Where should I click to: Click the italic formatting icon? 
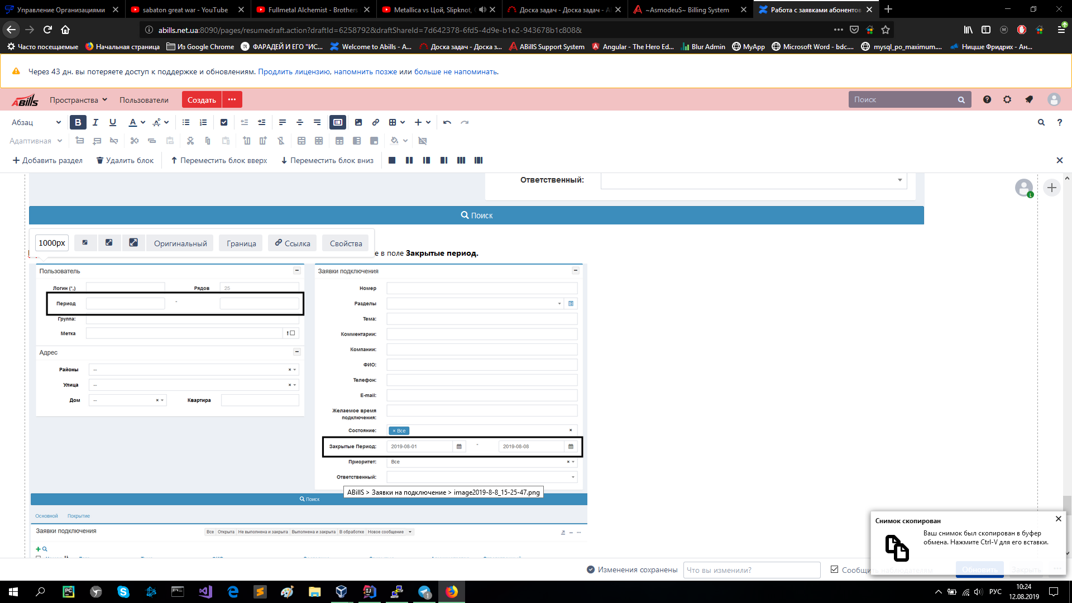95,122
